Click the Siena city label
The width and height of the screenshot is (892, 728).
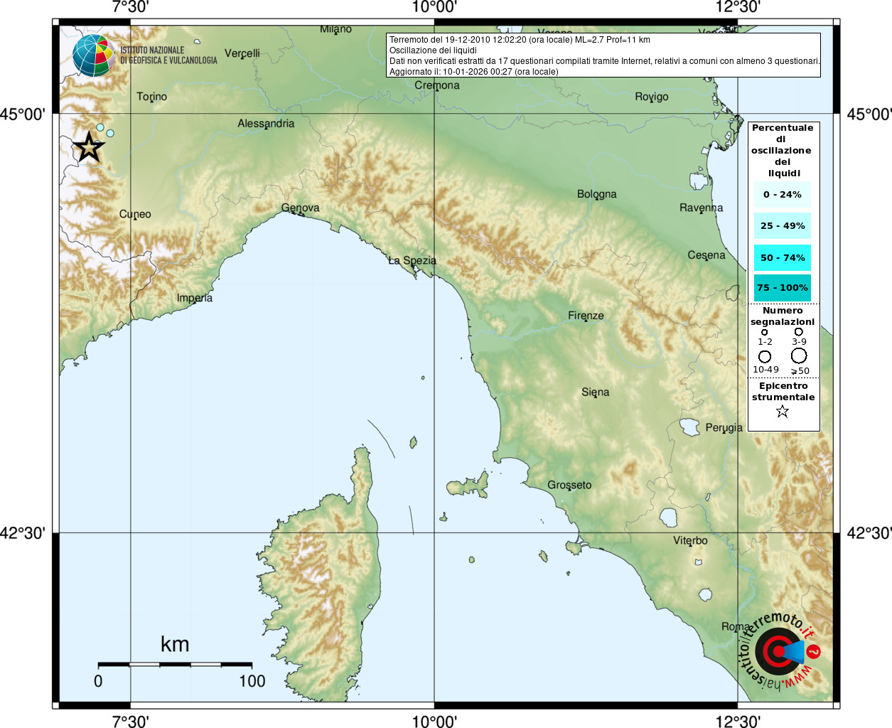(596, 392)
